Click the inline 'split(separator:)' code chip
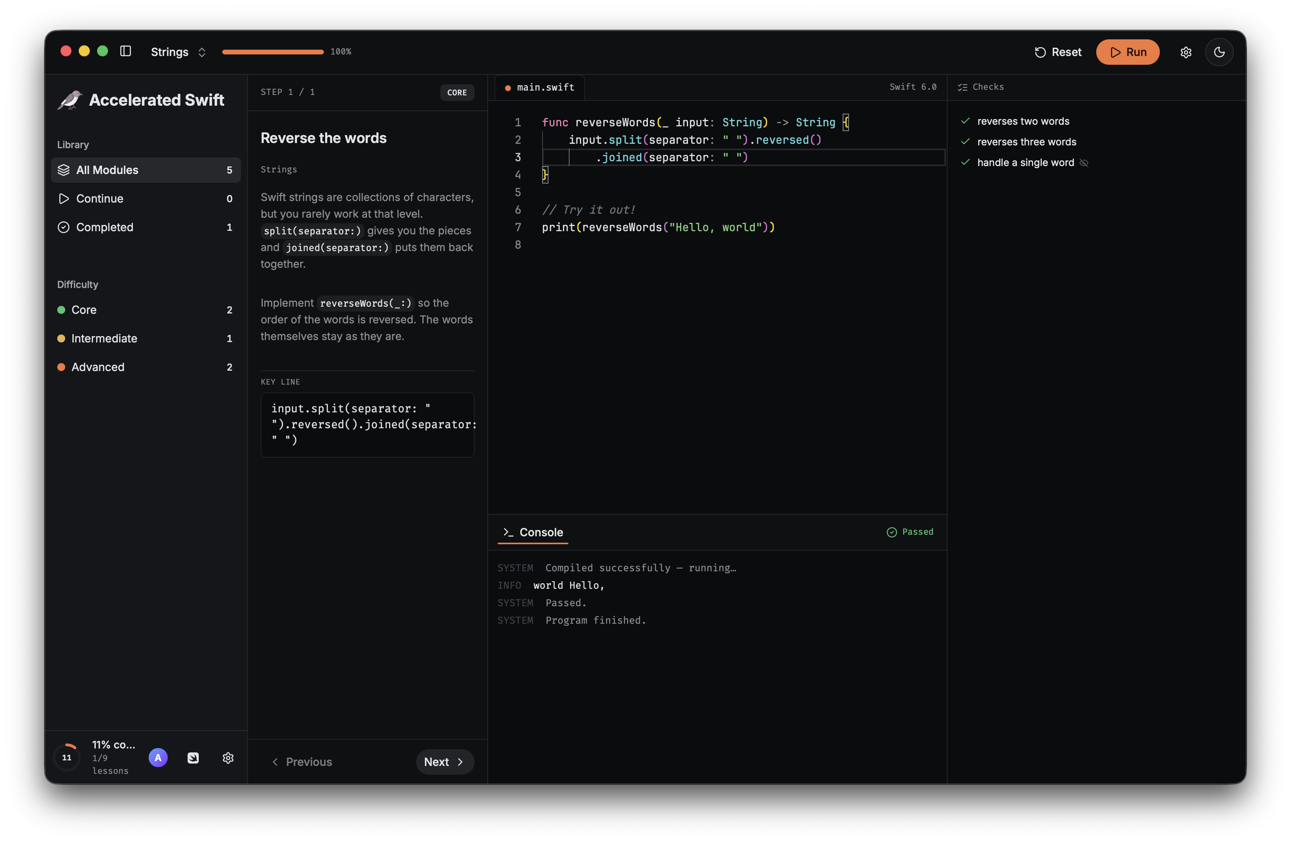This screenshot has width=1291, height=843. click(x=312, y=231)
